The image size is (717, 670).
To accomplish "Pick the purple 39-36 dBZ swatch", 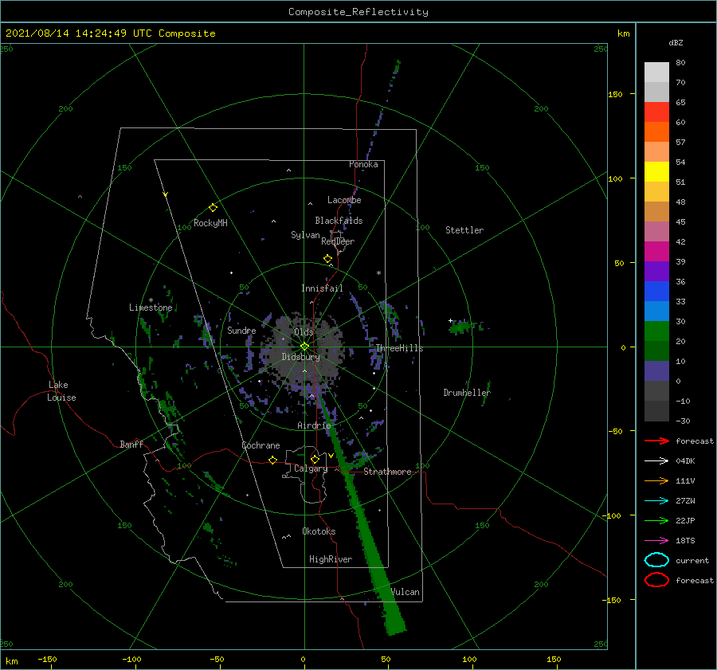I will pos(656,271).
